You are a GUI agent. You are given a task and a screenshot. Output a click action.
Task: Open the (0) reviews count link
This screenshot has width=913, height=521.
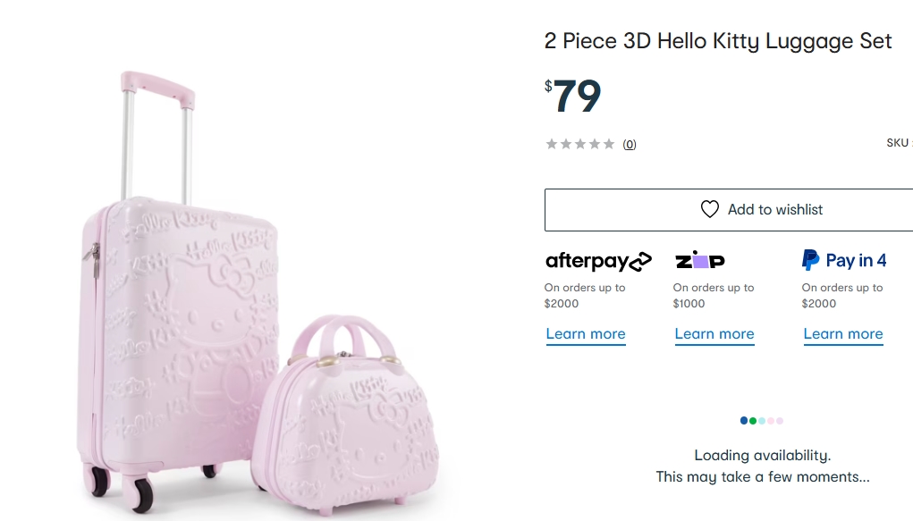click(630, 145)
